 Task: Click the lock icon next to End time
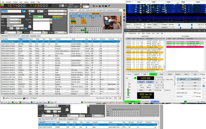pos(65,14)
